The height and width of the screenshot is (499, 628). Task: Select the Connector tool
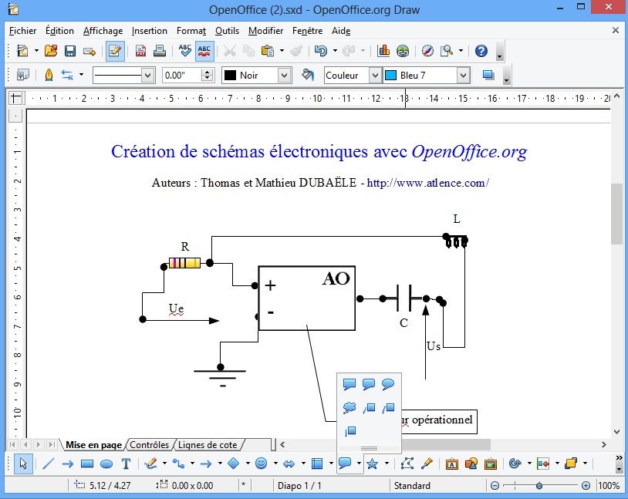(x=179, y=464)
